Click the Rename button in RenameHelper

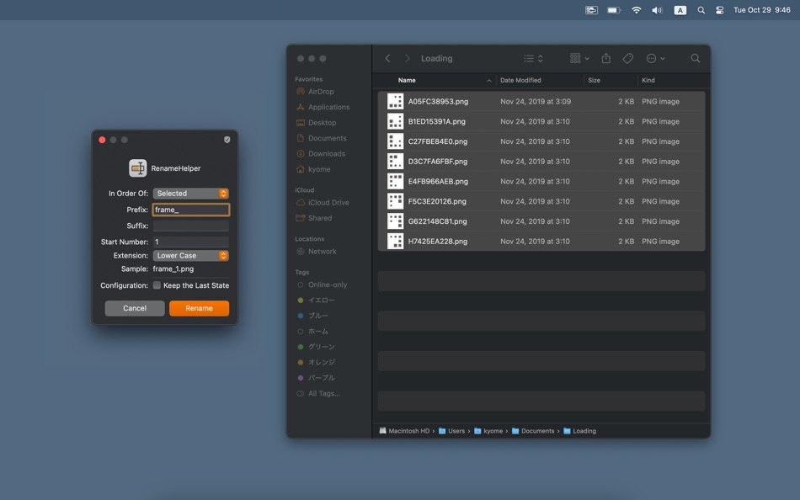(199, 308)
